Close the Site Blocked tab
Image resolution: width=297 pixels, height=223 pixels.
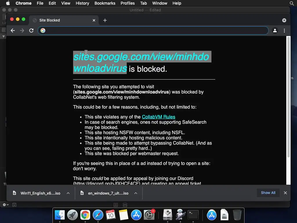[94, 20]
